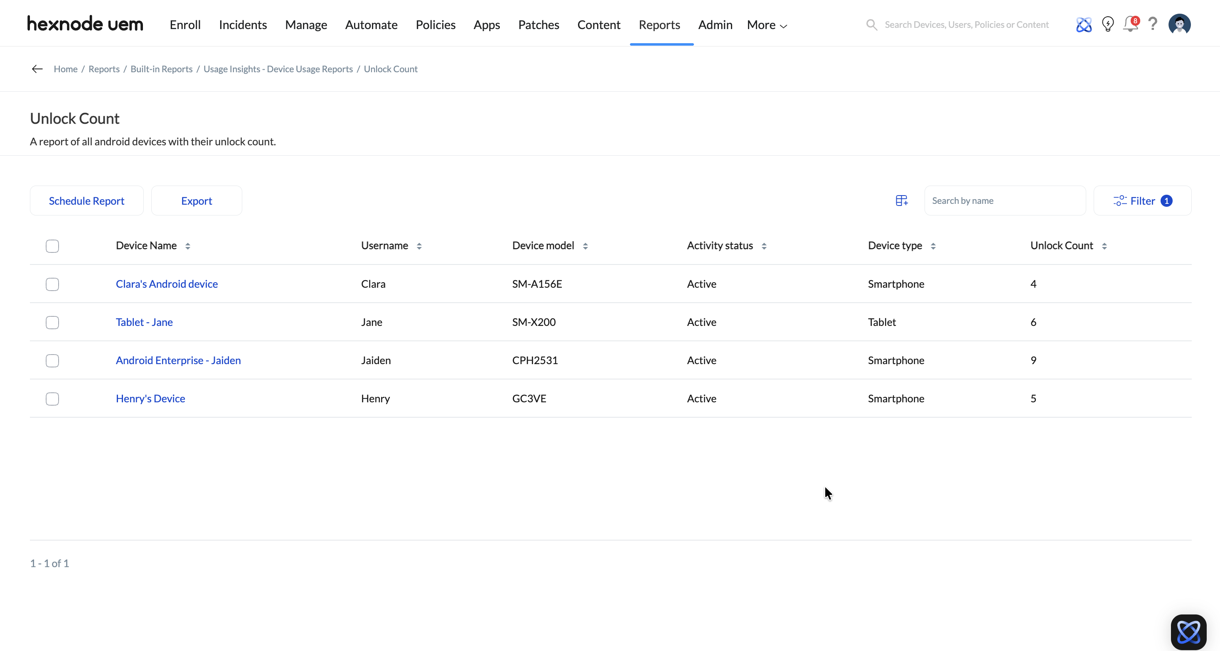
Task: Click the Search by name field
Action: click(1004, 201)
